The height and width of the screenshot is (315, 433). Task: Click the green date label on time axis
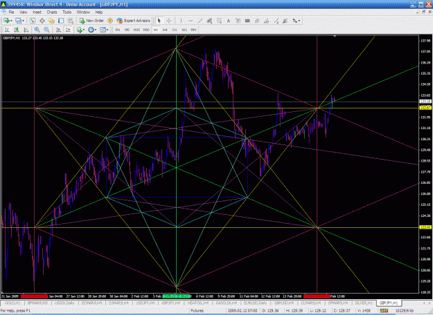coord(176,296)
